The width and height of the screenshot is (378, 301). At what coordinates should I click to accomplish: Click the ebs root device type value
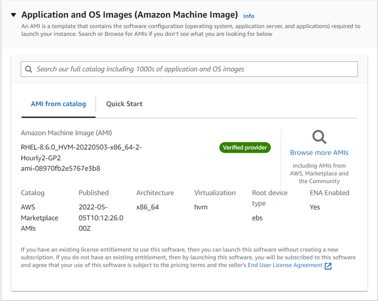257,218
